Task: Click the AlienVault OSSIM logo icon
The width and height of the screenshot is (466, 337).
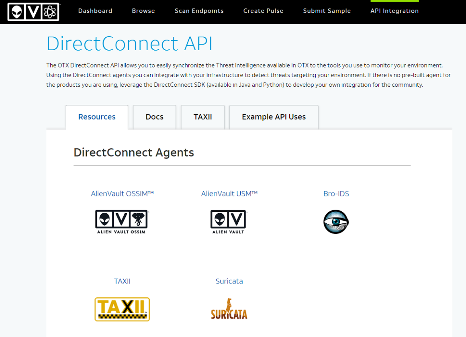Action: coord(121,221)
